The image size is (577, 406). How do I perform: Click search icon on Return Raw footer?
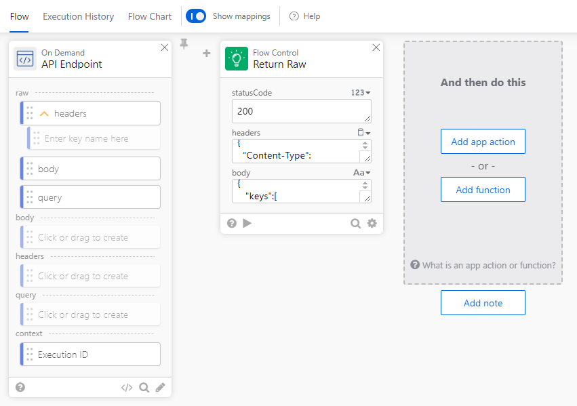[x=355, y=223]
